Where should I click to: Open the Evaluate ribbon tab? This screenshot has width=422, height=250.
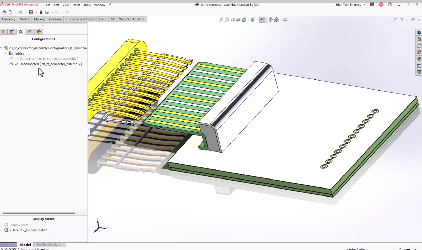[55, 19]
